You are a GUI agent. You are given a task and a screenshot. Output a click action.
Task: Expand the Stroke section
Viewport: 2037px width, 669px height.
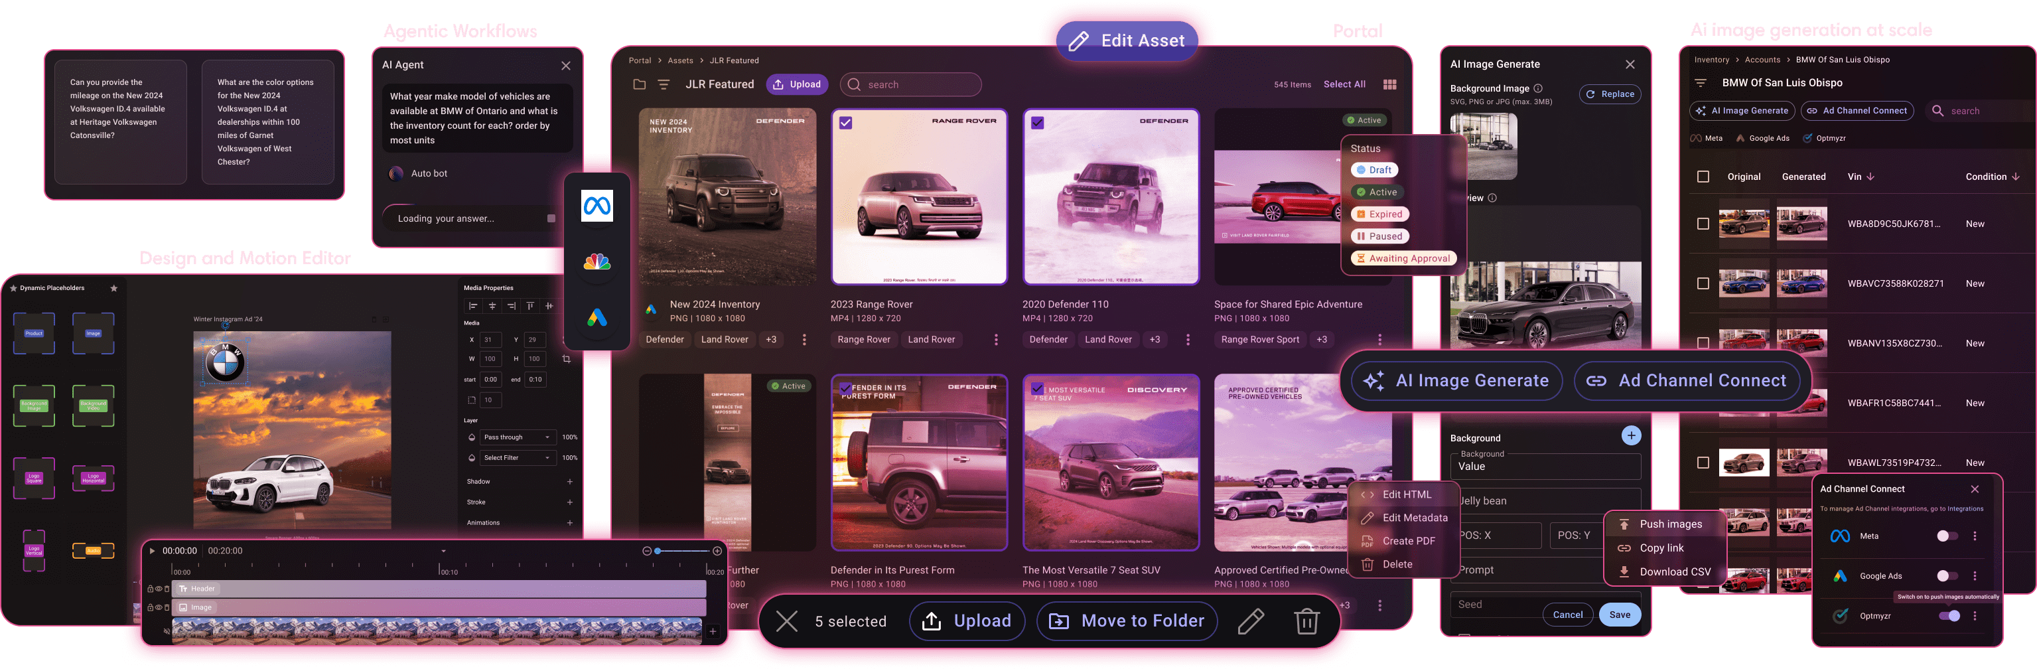coord(569,502)
